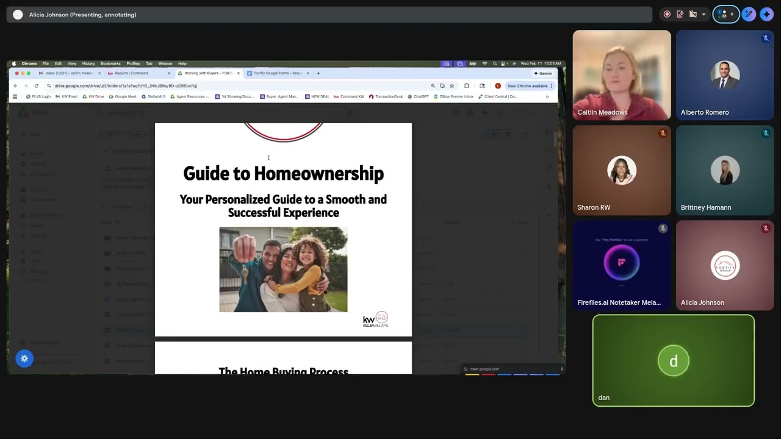Select Fireflies.ai Notetaker participant tile
The height and width of the screenshot is (439, 781).
click(x=622, y=265)
